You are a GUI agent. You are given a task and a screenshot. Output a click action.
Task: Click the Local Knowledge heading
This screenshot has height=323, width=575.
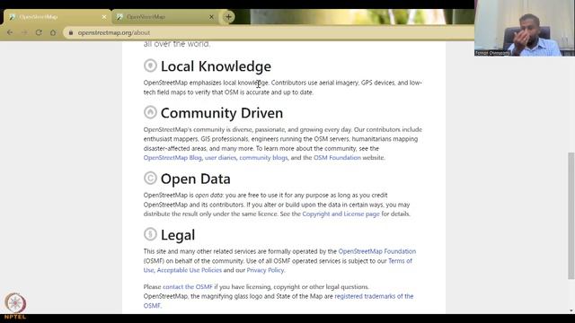point(216,66)
